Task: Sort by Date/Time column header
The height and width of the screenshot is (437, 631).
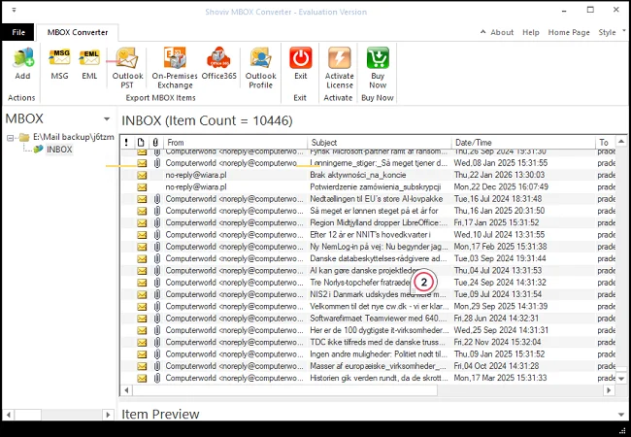Action: click(x=523, y=143)
